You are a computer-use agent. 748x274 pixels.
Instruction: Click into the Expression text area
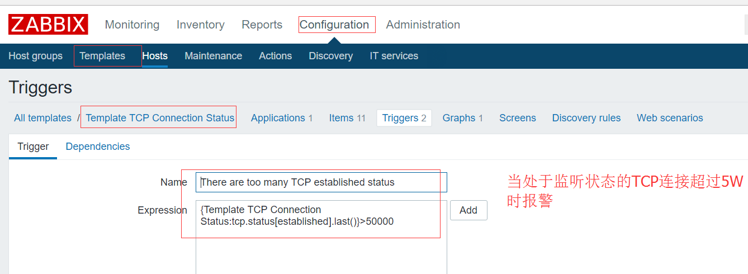(321, 237)
